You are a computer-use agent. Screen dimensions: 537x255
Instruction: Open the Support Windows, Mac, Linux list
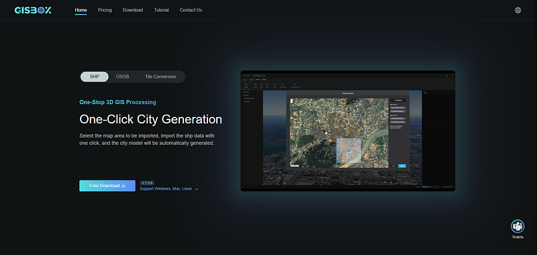(166, 189)
